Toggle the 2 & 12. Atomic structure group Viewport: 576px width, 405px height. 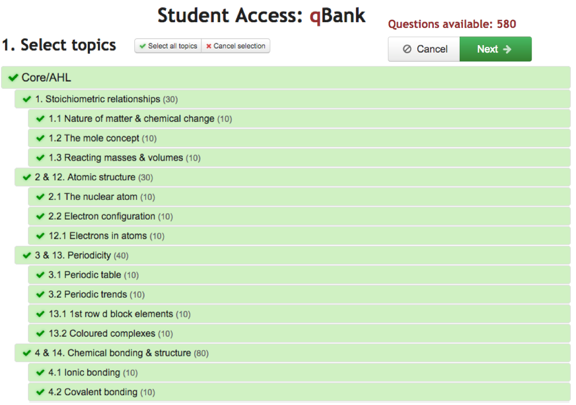(x=292, y=177)
